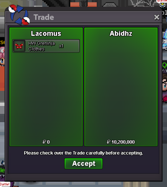Click the Battle! bubble at bottom left
Screen dimensions: 167x187
coord(5,184)
